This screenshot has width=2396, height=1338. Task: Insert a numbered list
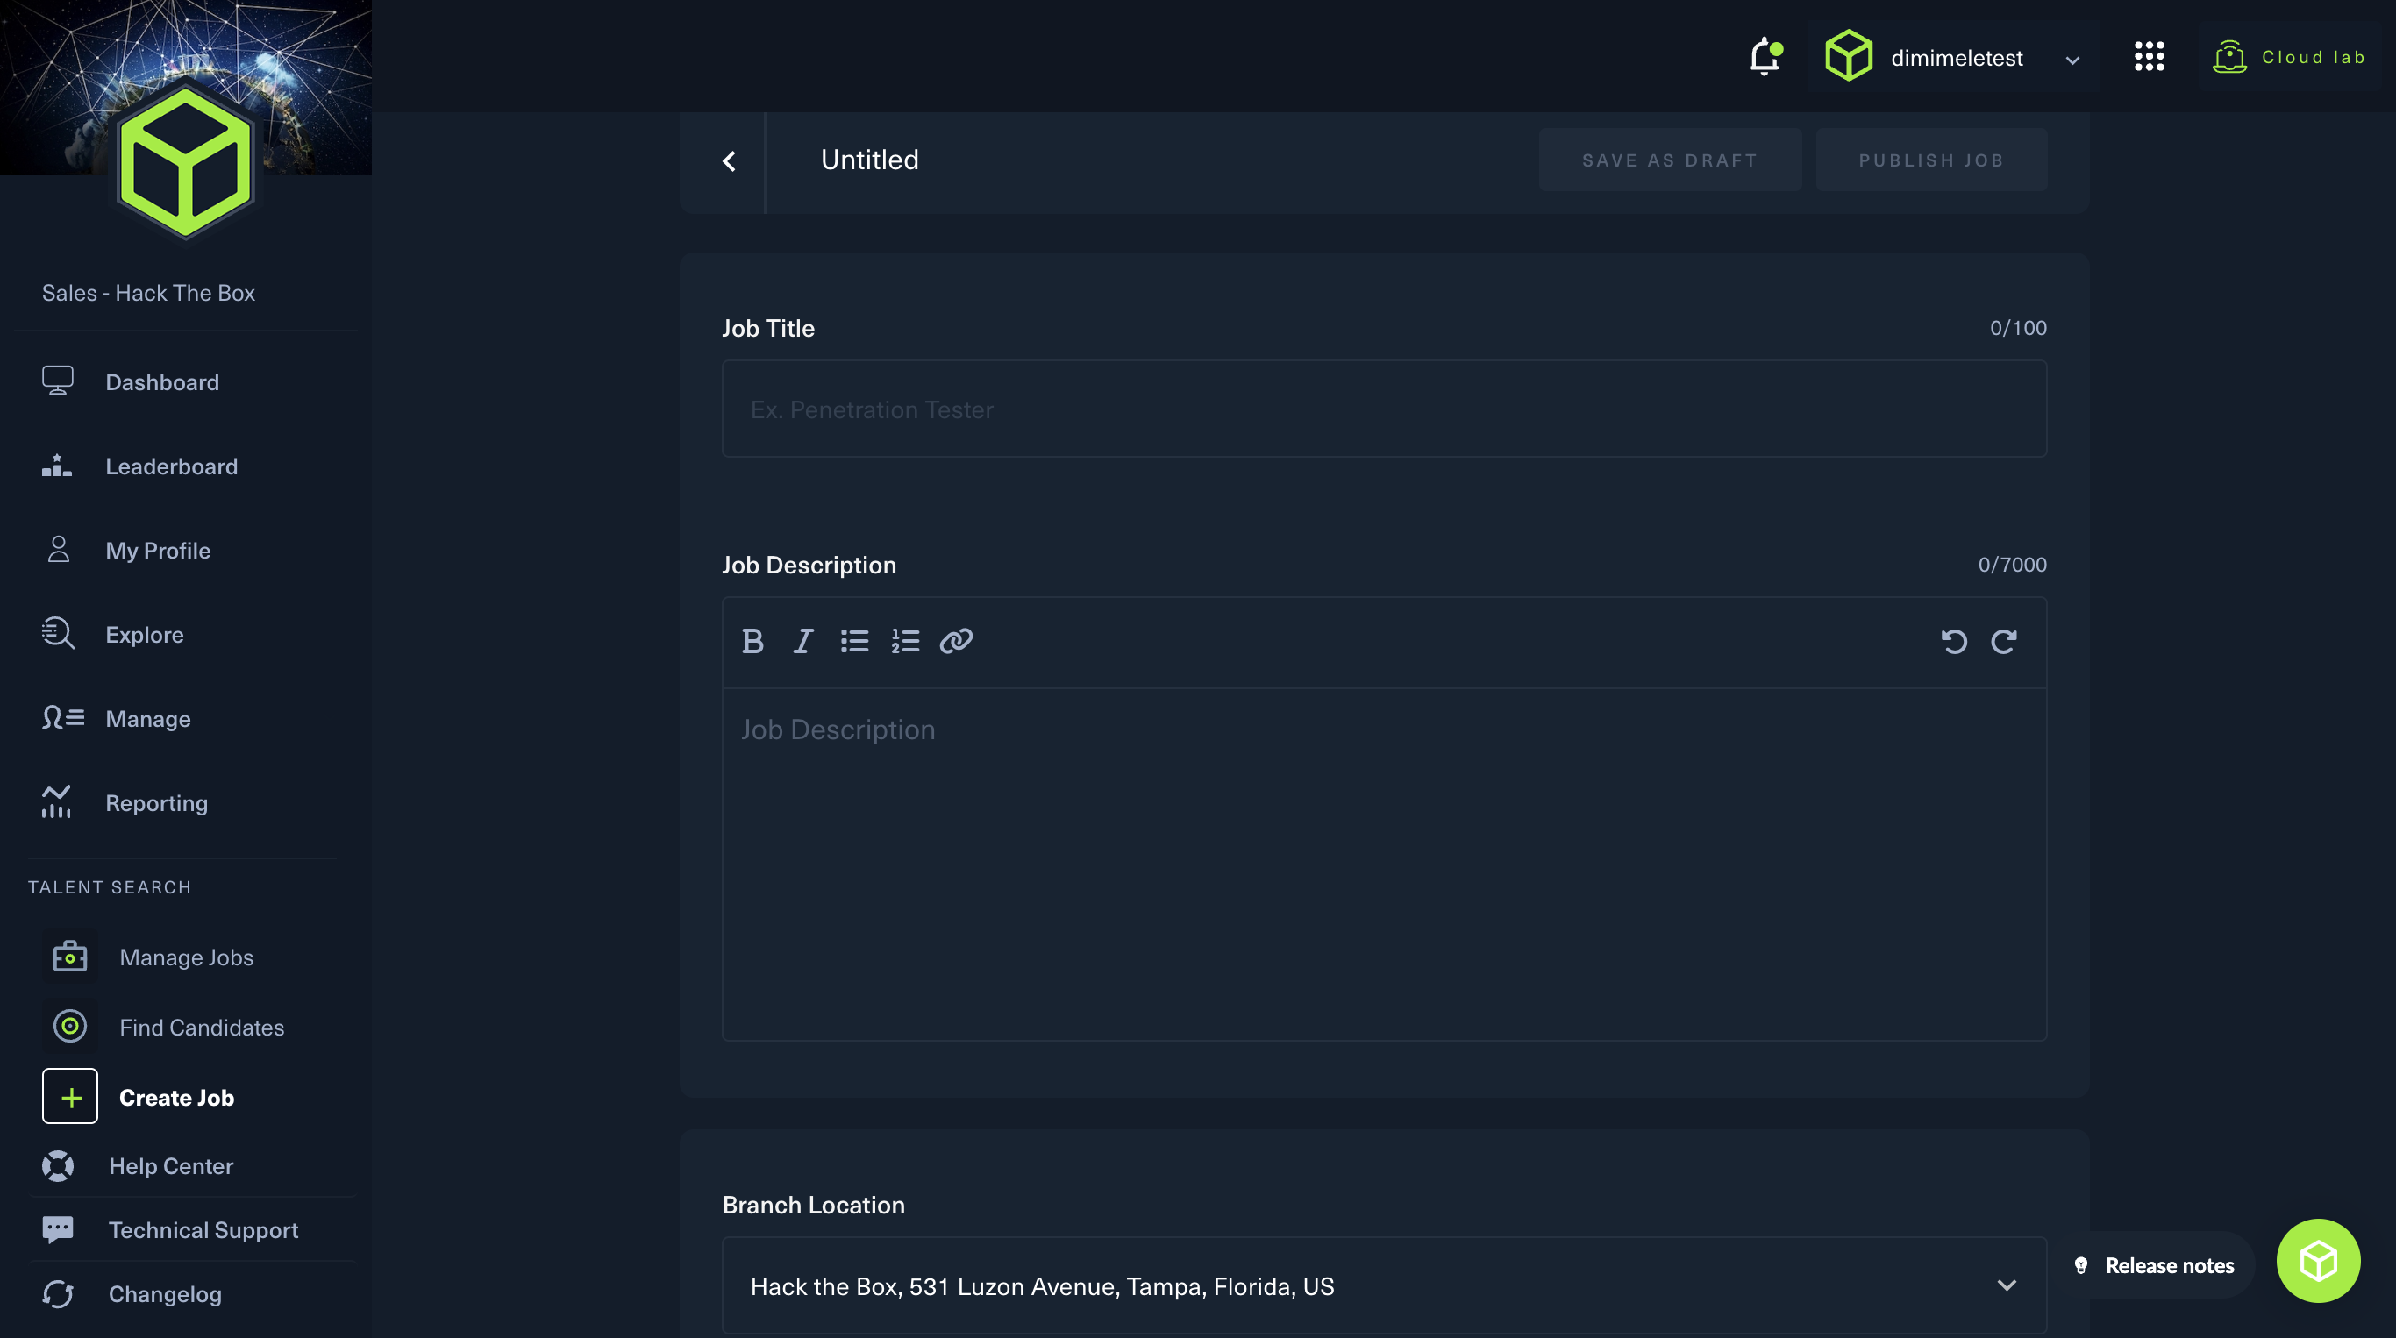905,642
